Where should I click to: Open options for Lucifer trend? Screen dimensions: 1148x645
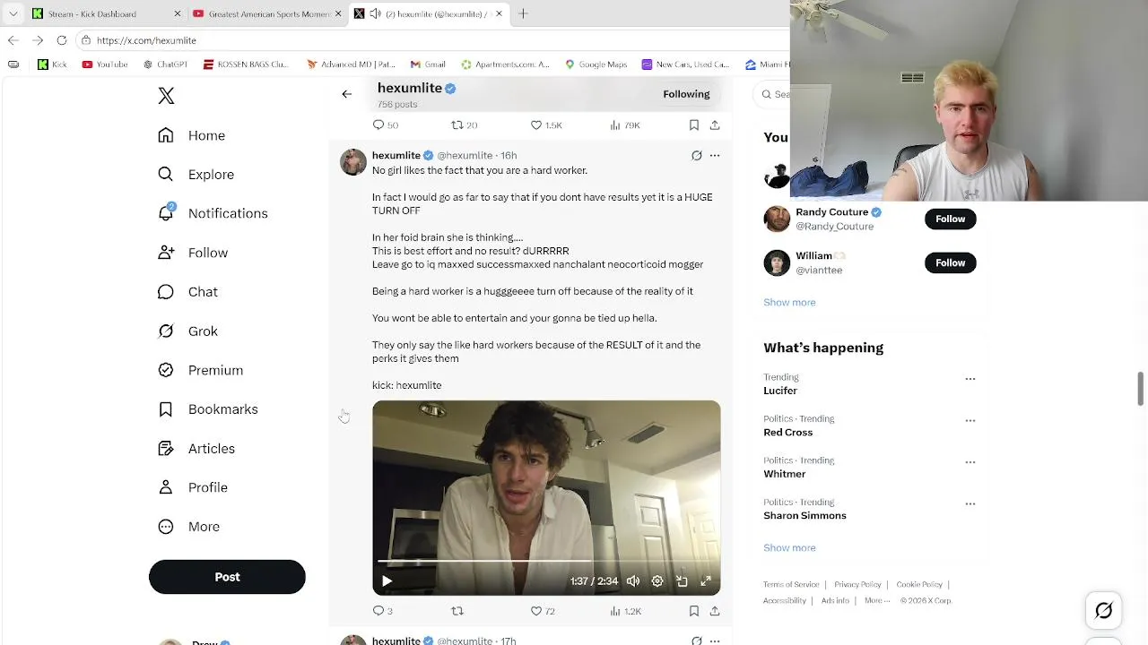(x=970, y=379)
